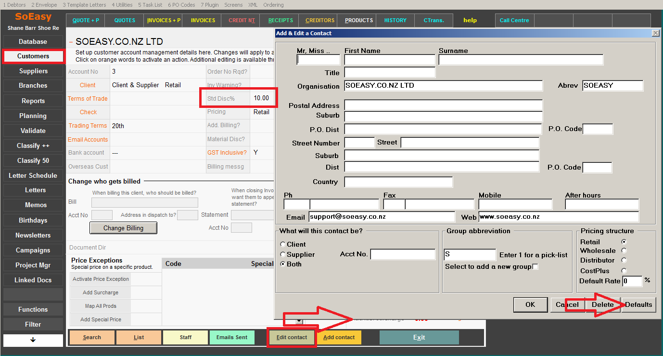Screen dimensions: 663x356
Task: Click the Add contact button
Action: 339,337
